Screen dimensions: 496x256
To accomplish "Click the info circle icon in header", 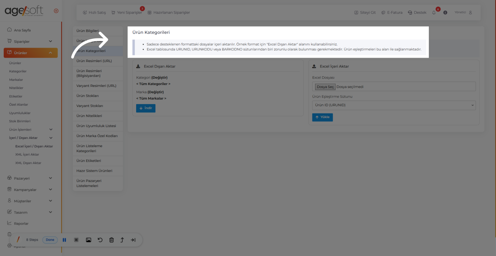I will pos(445,12).
